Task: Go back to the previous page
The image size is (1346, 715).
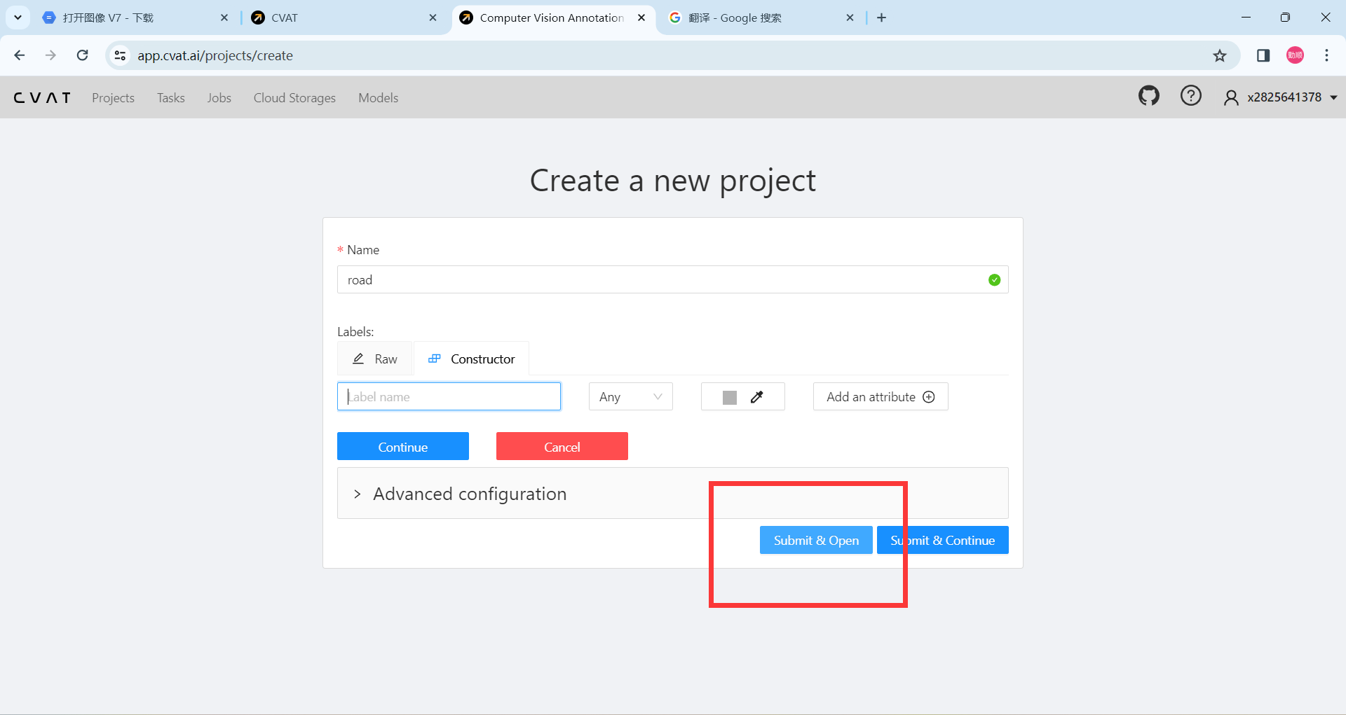Action: tap(20, 55)
